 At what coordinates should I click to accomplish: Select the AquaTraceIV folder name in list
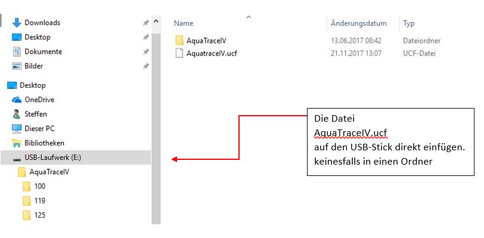(207, 41)
